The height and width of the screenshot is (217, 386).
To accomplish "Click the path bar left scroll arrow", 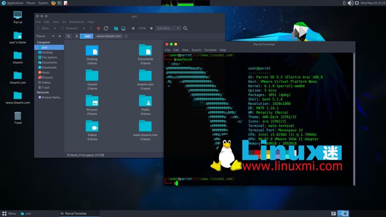I will click(76, 36).
